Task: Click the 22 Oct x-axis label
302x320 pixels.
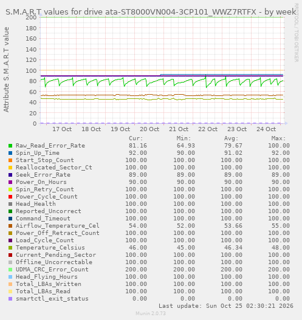Action: pyautogui.click(x=208, y=129)
